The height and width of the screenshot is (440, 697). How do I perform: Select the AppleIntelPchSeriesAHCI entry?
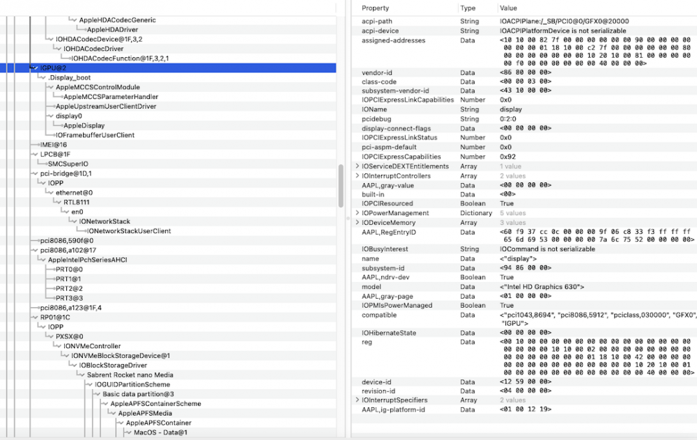88,260
